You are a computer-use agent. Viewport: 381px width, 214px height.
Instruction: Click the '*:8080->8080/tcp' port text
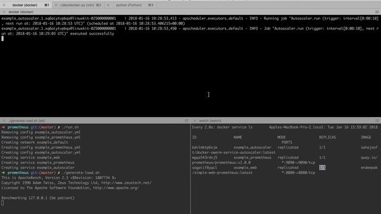(298, 173)
